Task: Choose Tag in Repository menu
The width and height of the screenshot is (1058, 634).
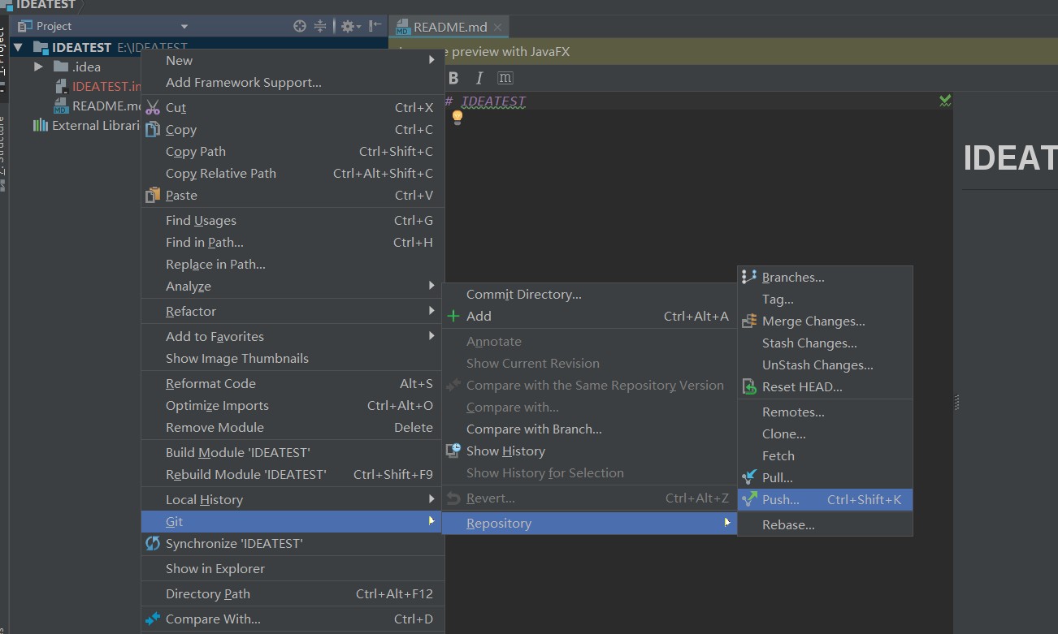Action: pyautogui.click(x=826, y=299)
